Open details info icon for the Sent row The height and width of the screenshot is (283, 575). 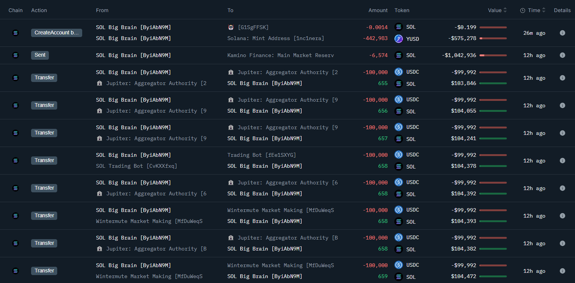[563, 55]
